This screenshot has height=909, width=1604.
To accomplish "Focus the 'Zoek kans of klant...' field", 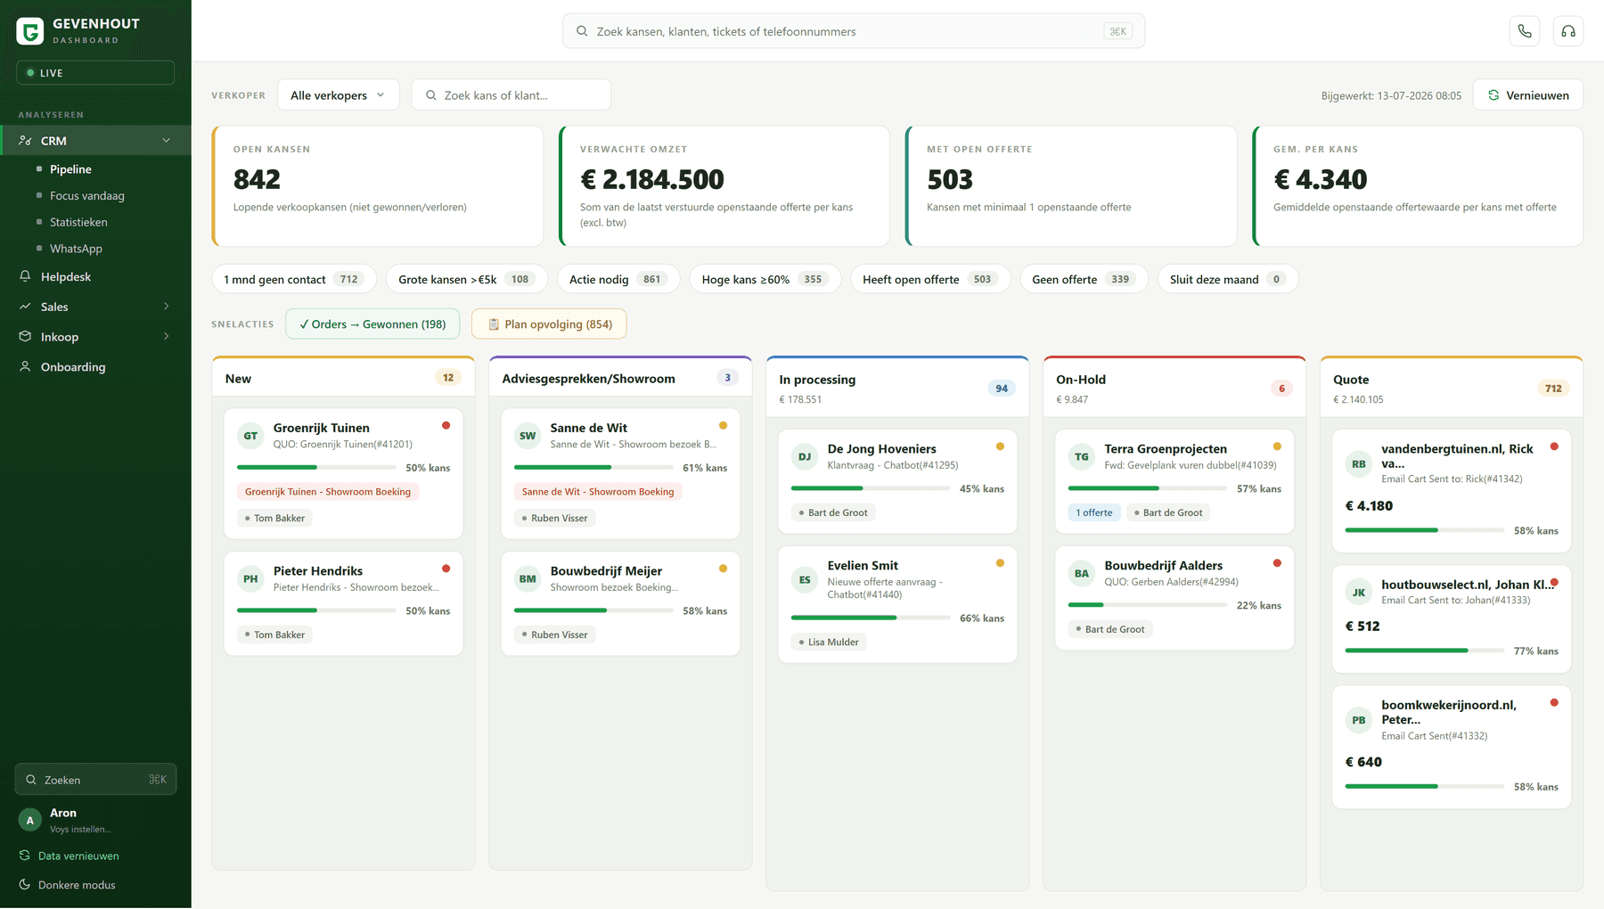I will pos(511,95).
